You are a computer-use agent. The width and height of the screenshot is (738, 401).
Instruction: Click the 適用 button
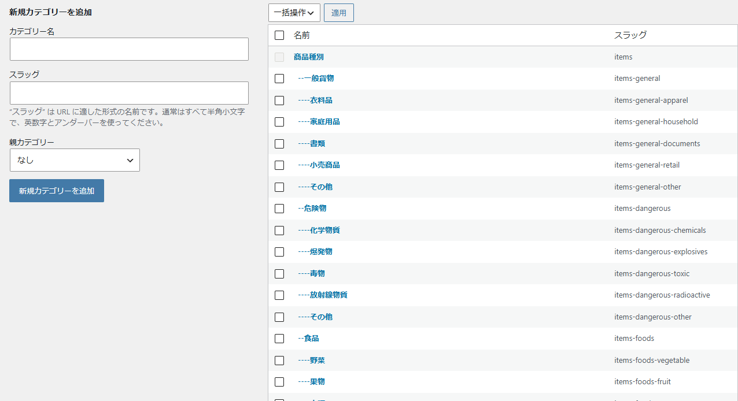point(339,13)
